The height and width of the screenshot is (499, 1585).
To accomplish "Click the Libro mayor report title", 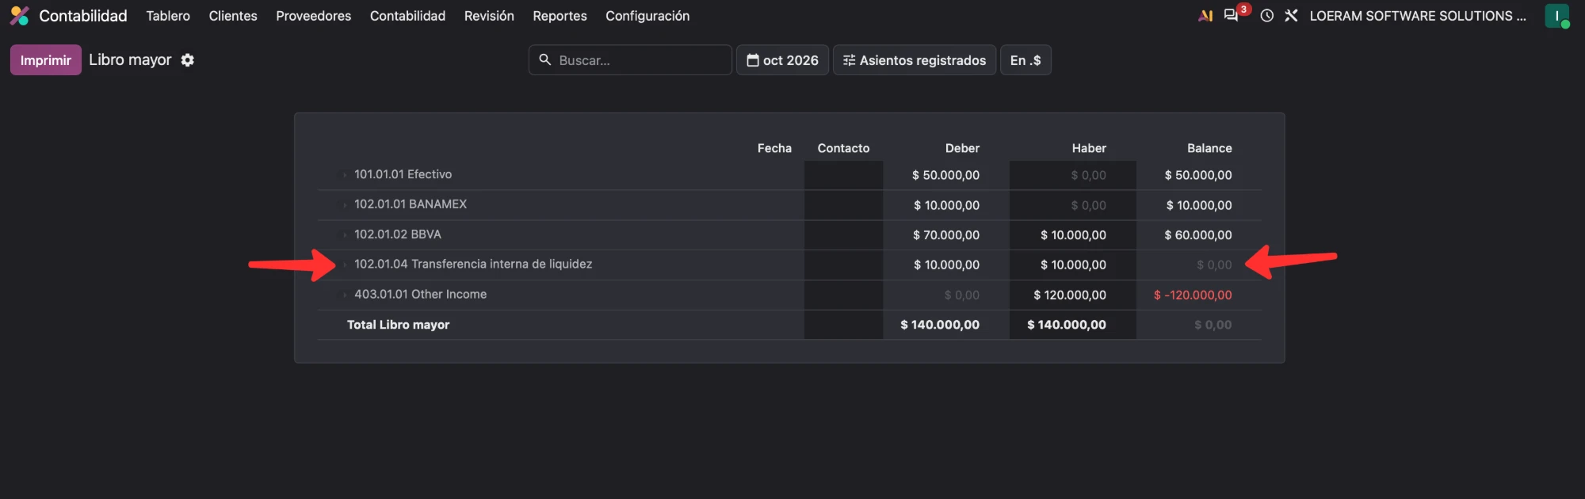I will point(130,60).
